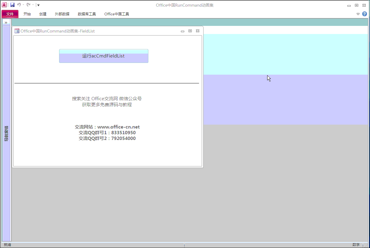Click the Access application icon in the title bar
This screenshot has width=370, height=248.
point(4,5)
